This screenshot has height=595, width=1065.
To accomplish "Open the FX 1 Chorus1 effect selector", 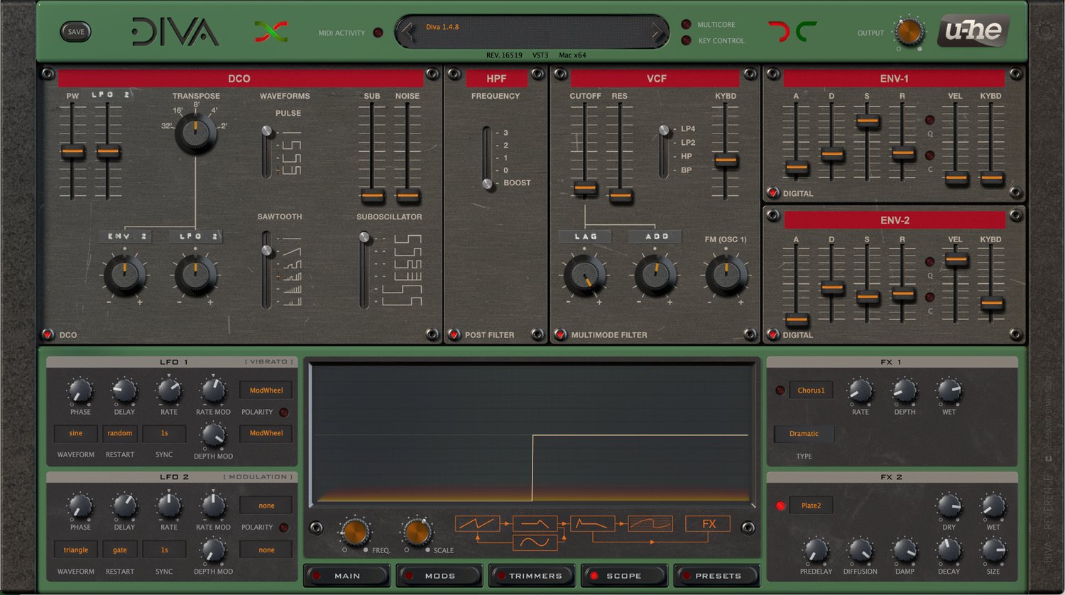I will [811, 390].
